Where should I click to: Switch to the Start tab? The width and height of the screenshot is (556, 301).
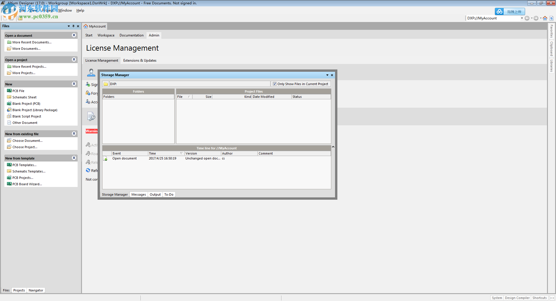[89, 35]
